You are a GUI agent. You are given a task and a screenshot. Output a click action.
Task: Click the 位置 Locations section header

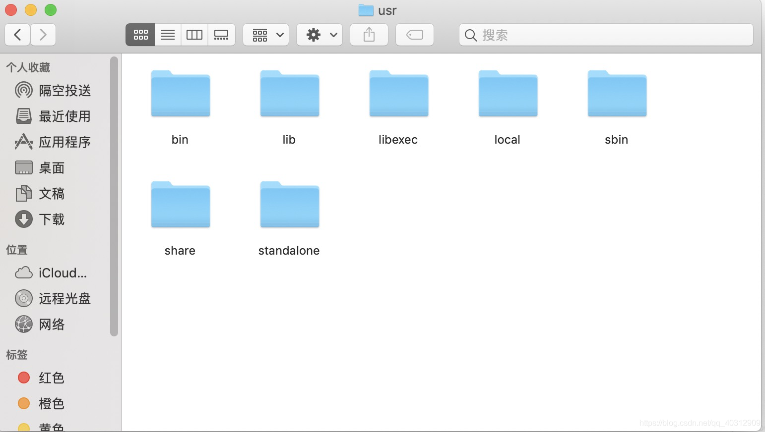pos(17,250)
